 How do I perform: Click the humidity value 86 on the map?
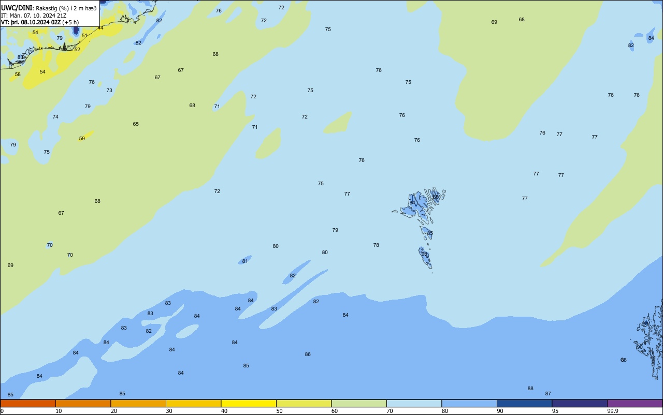(x=308, y=354)
